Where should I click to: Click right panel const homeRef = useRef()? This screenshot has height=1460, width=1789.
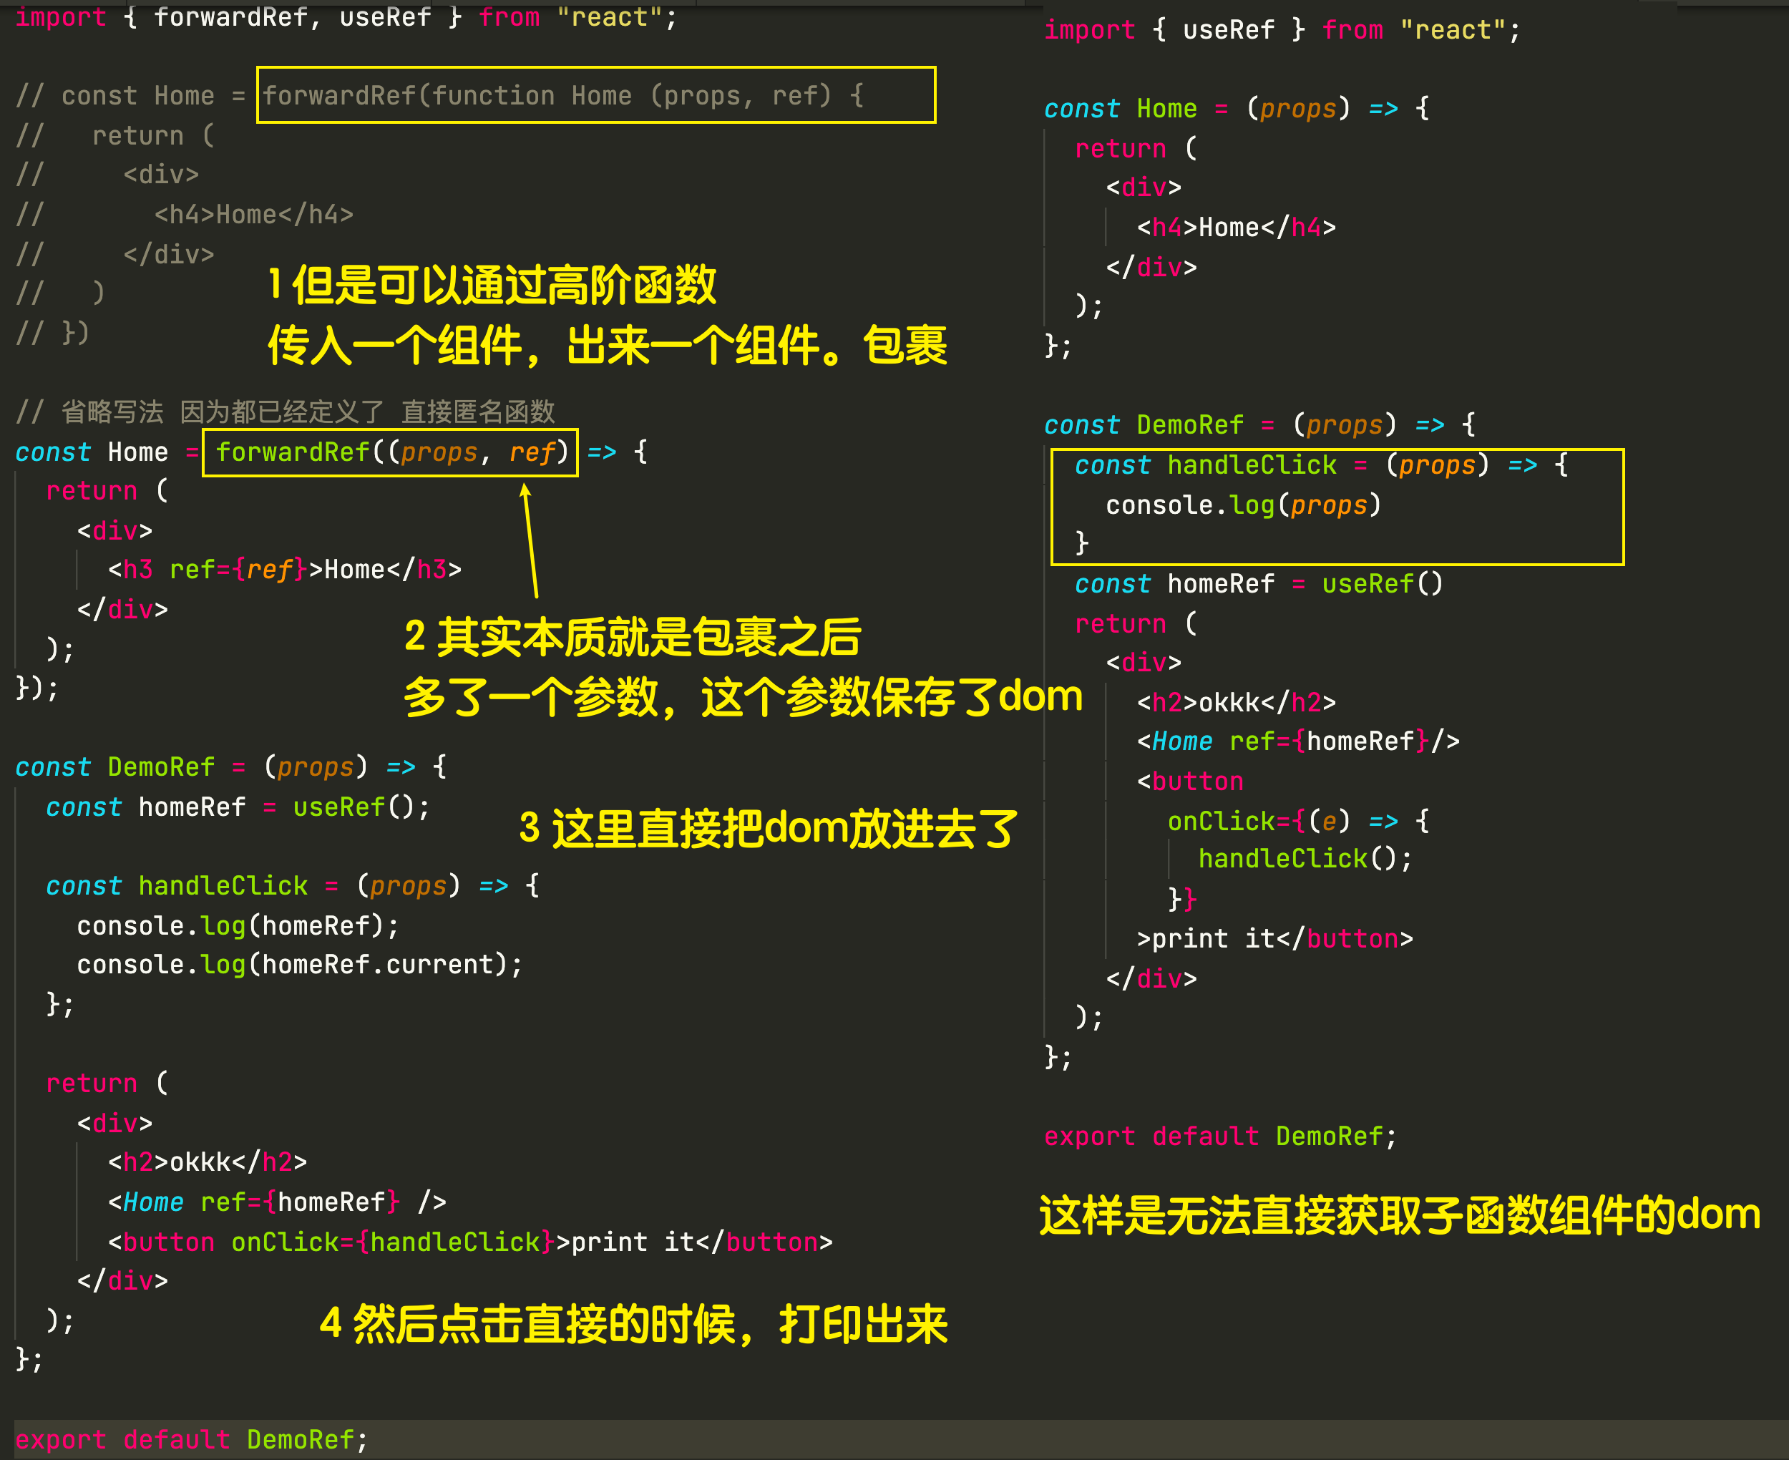[x=1258, y=584]
